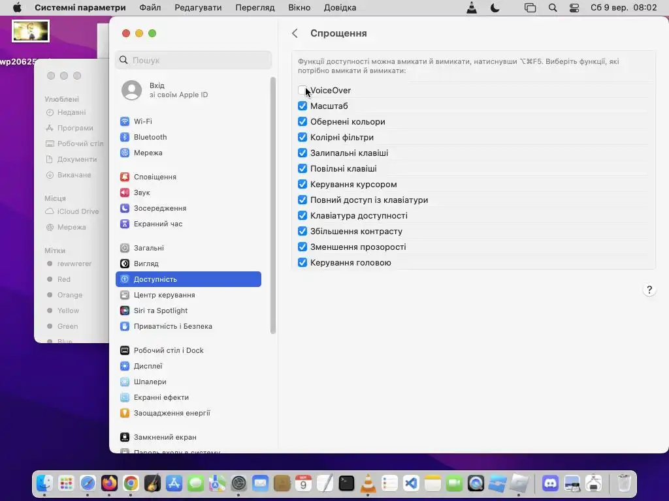Open the Wi-Fi settings pane
Screen dimensions: 669x501
(188, 121)
